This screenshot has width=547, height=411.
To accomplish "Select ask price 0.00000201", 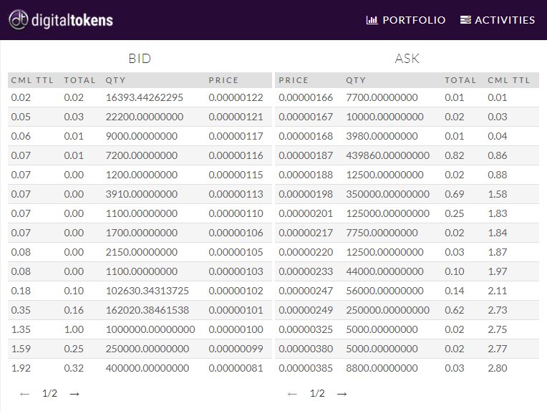I will point(306,213).
